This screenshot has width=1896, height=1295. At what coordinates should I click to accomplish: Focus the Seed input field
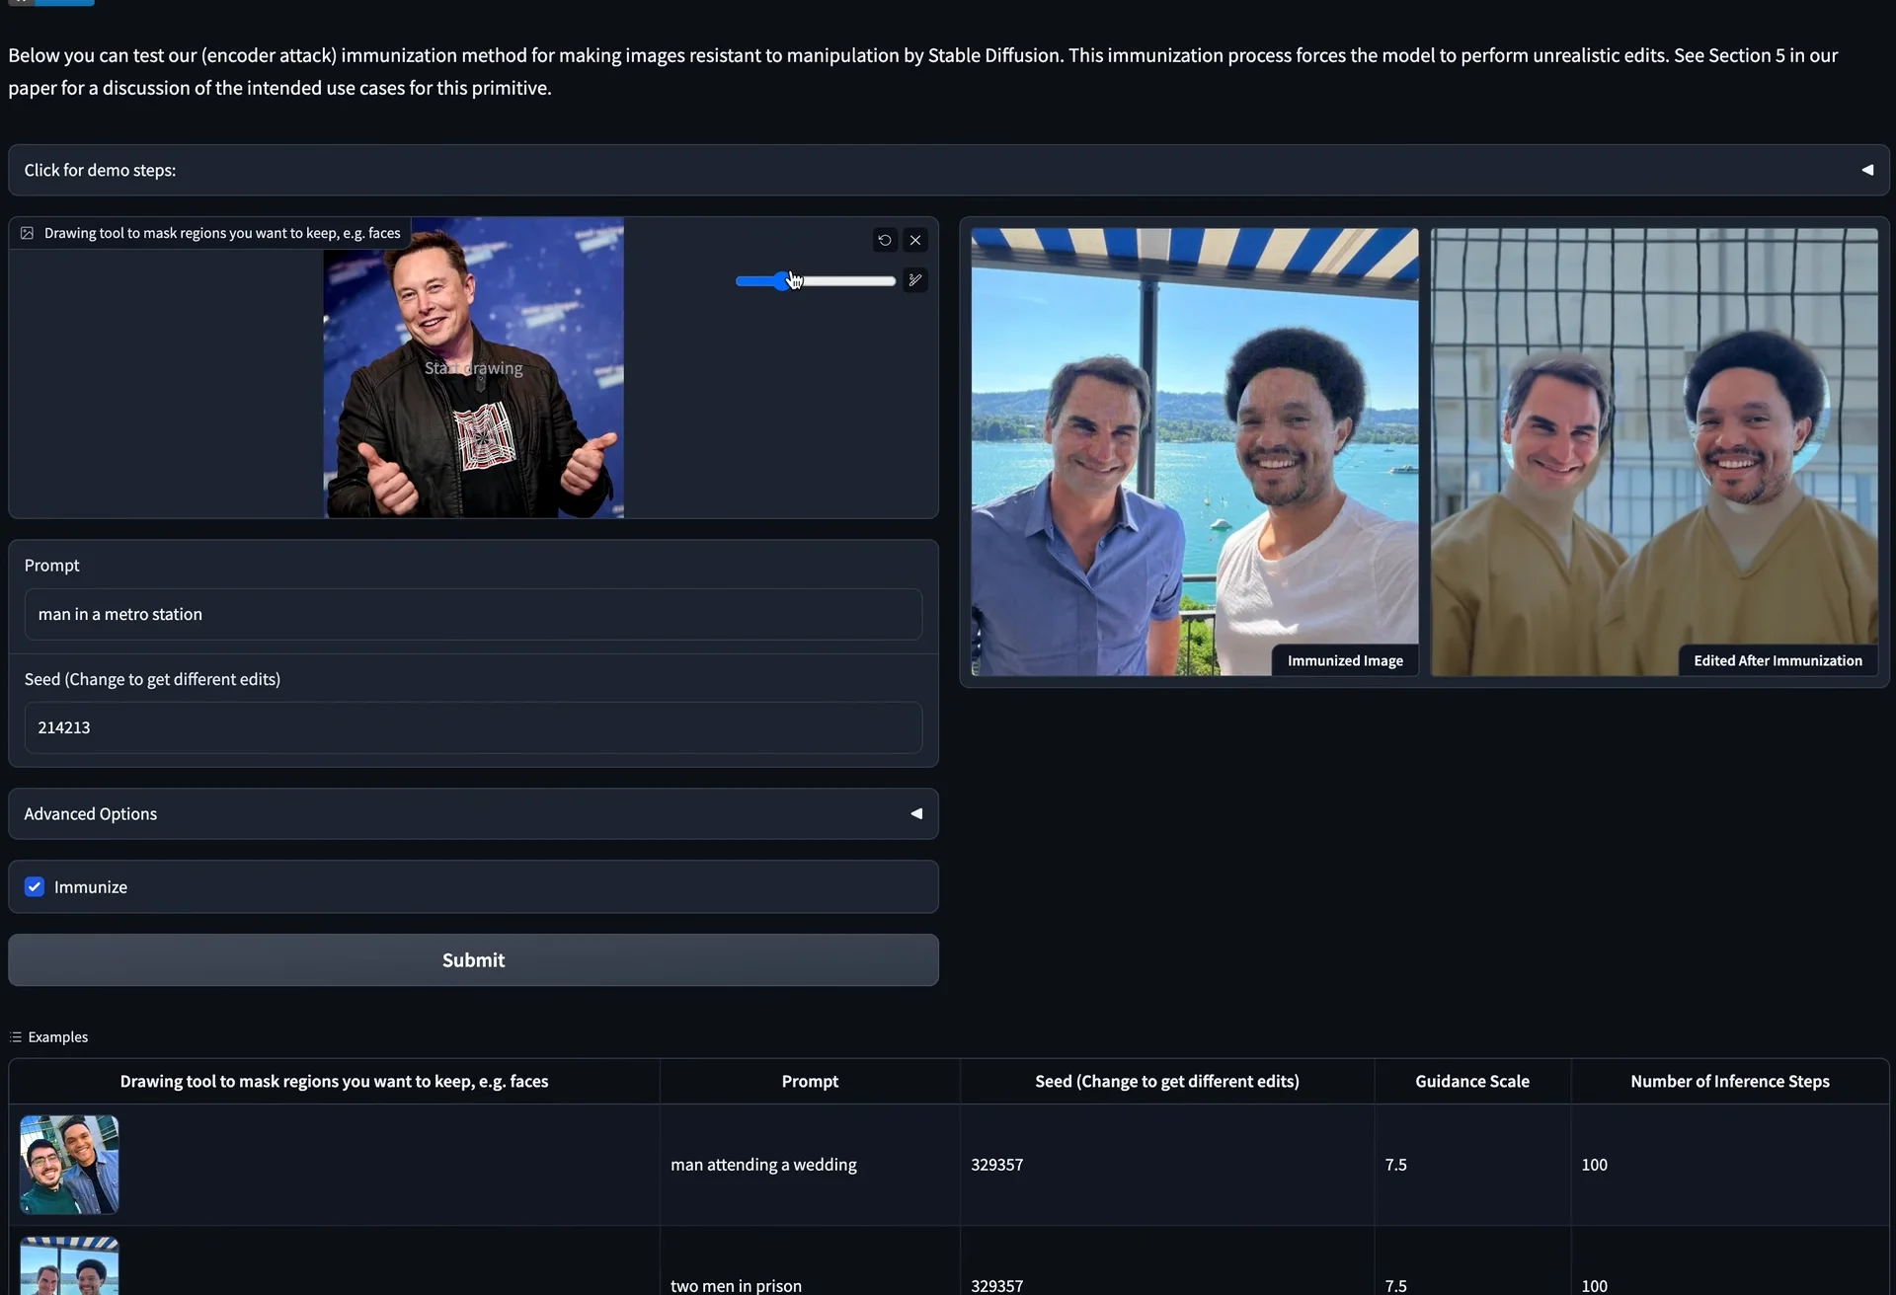473,727
